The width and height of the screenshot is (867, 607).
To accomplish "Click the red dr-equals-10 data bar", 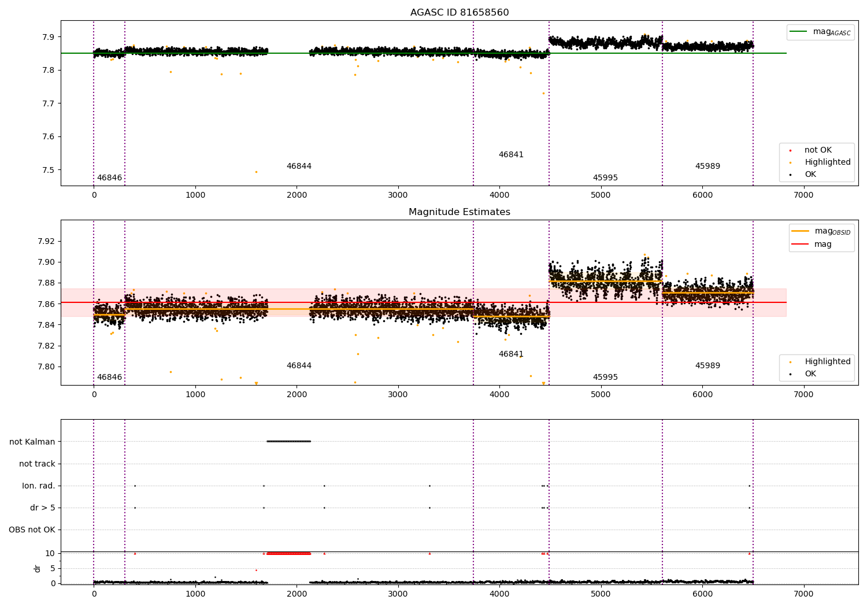I will [x=288, y=554].
